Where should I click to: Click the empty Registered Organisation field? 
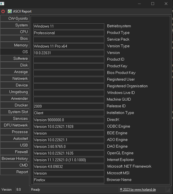[x=69, y=86]
